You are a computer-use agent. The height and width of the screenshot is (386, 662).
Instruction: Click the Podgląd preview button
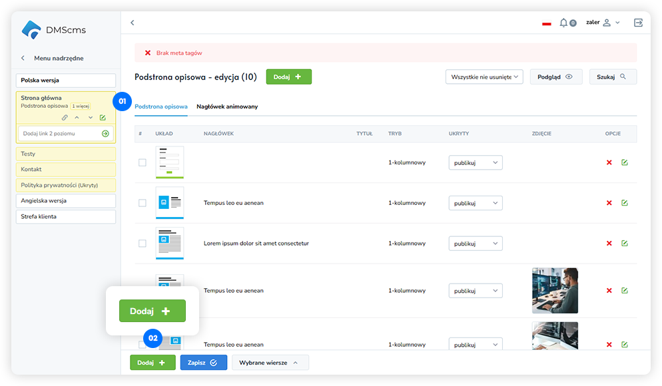[555, 77]
